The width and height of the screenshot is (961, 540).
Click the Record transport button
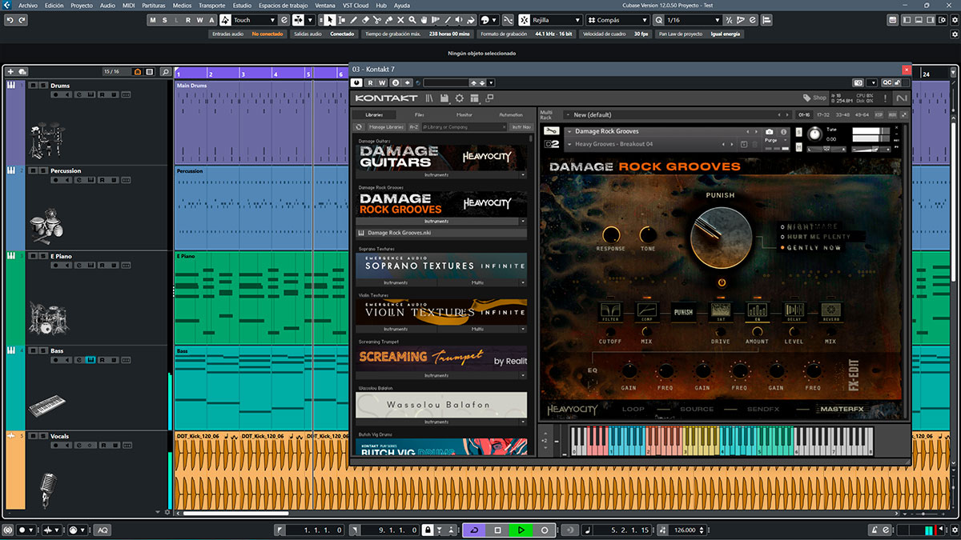coord(545,530)
